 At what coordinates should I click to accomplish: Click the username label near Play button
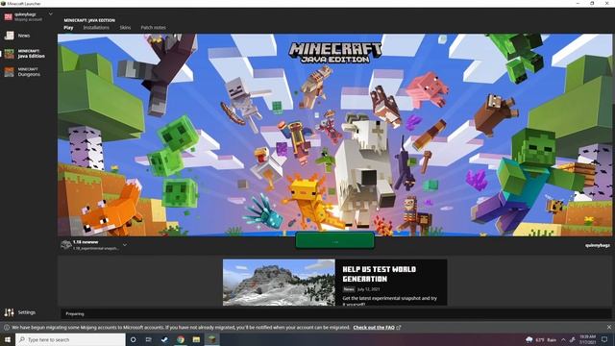[x=598, y=245]
